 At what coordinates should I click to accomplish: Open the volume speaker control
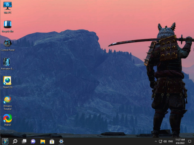tap(165, 142)
